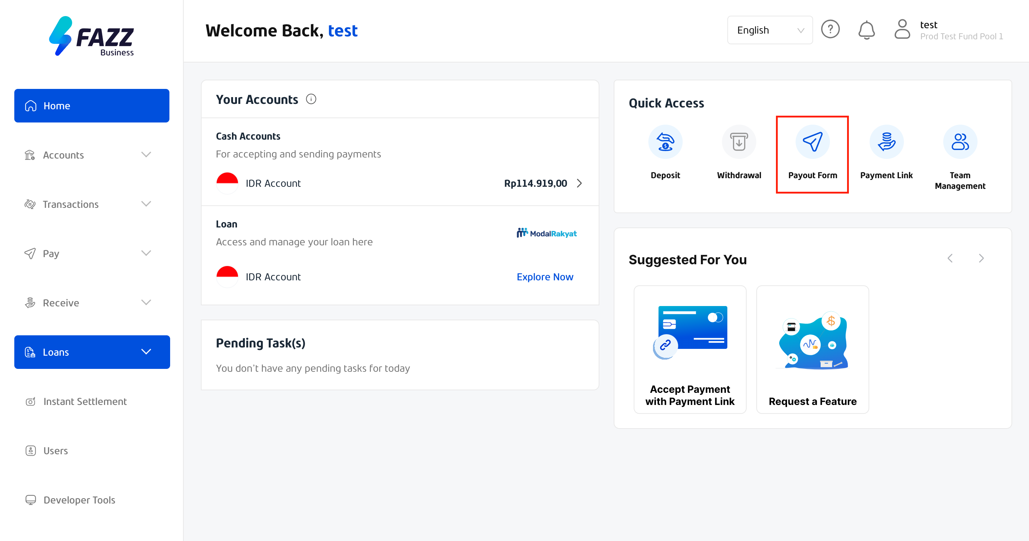Expand the Loans menu chevron

click(146, 351)
